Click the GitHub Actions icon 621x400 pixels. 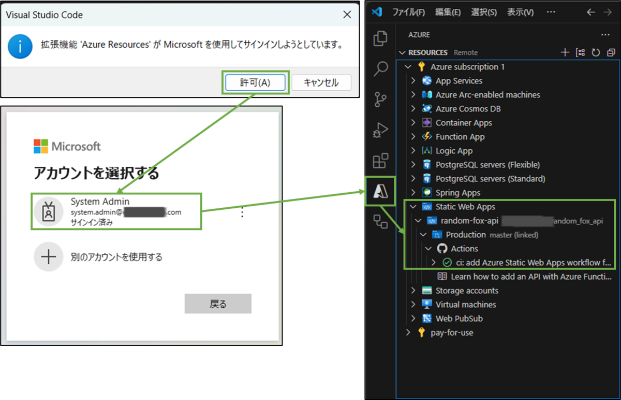[442, 249]
